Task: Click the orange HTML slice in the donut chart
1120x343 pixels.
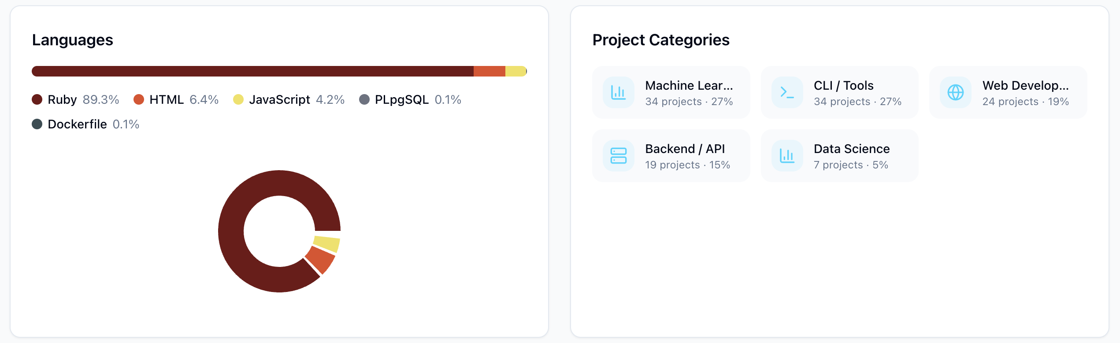Action: click(321, 259)
